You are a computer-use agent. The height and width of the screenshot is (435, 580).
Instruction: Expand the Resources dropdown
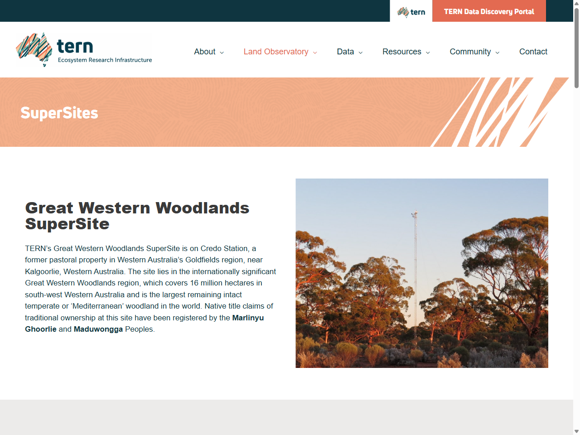[x=402, y=52]
